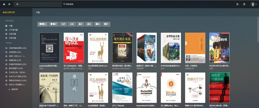Image resolution: width=259 pixels, height=108 pixels.
Task: Open the RocketMQ rocket cover
Action: (146, 88)
